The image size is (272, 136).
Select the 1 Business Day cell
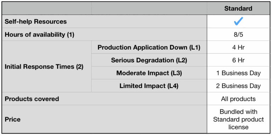tap(238, 73)
